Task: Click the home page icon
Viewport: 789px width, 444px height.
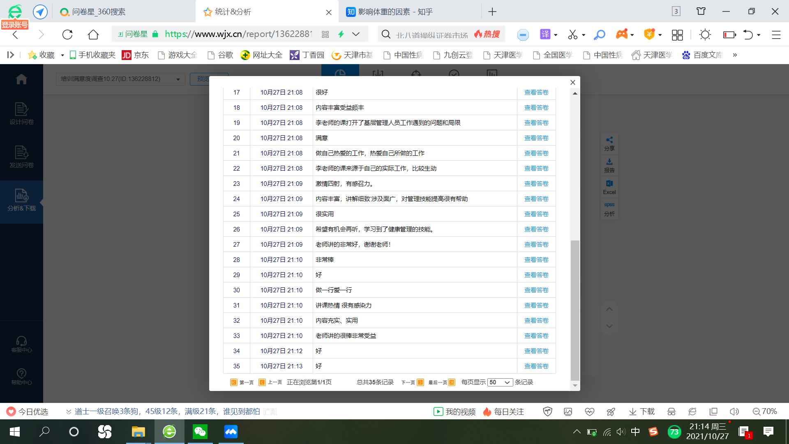Action: point(93,35)
